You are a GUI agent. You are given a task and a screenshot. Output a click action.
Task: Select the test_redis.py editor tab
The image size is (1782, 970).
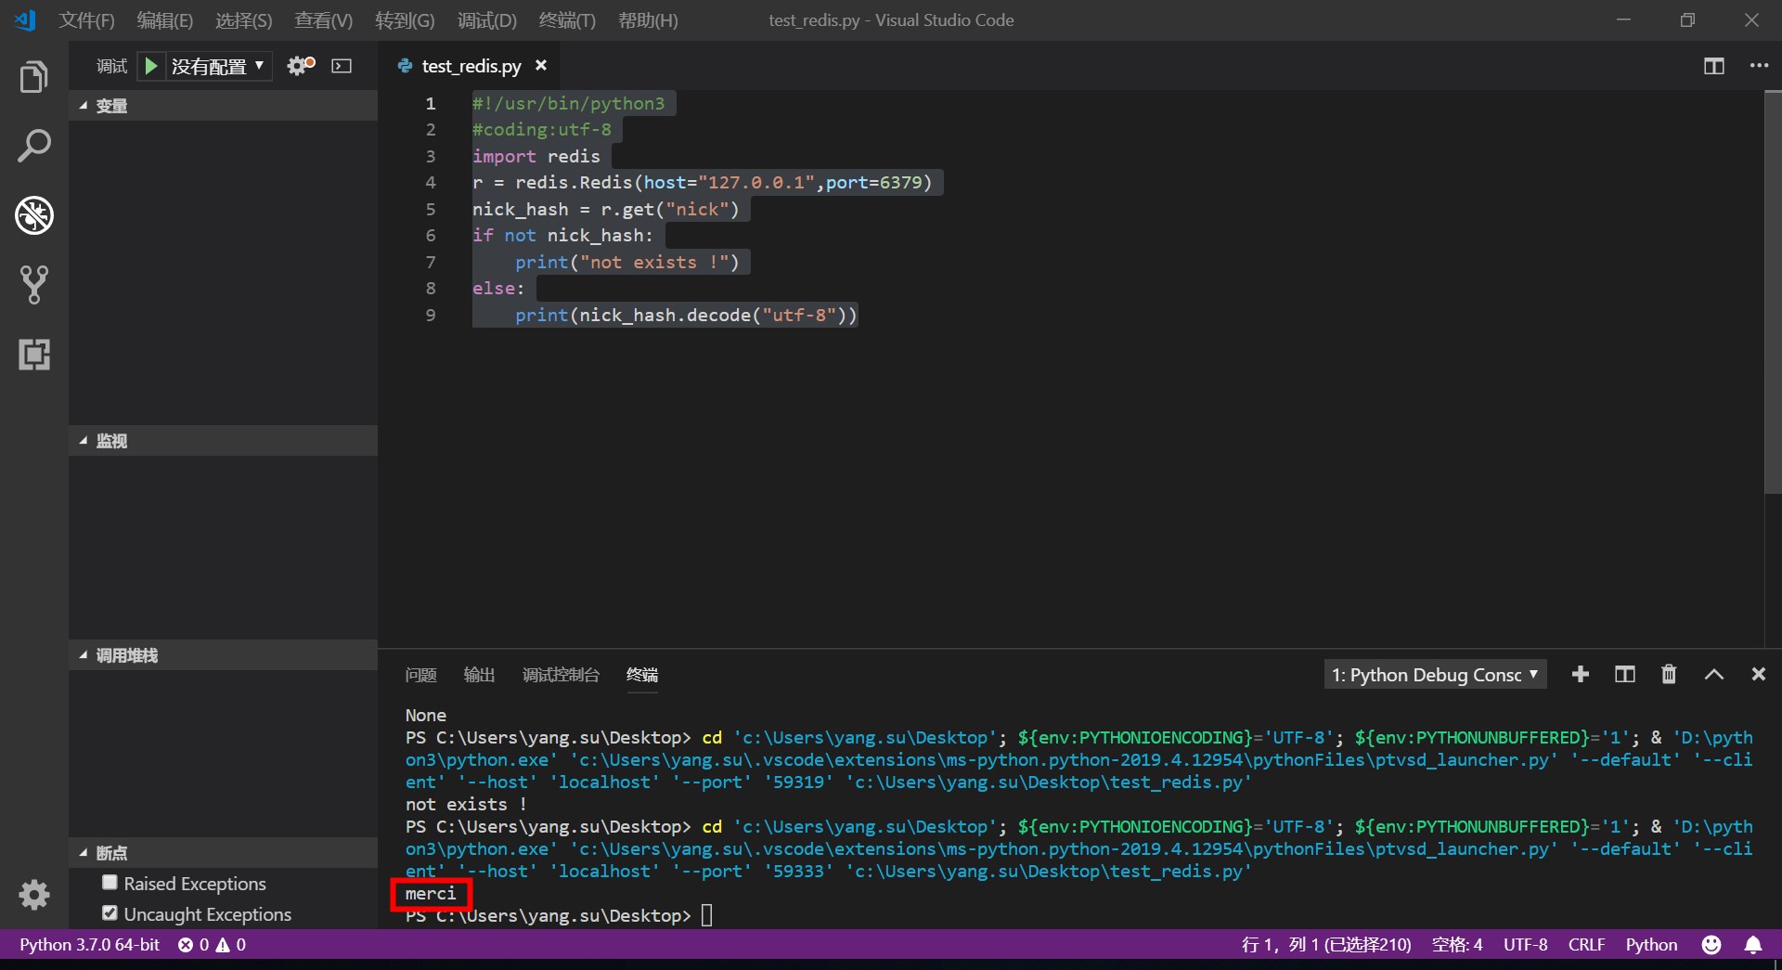pos(471,66)
